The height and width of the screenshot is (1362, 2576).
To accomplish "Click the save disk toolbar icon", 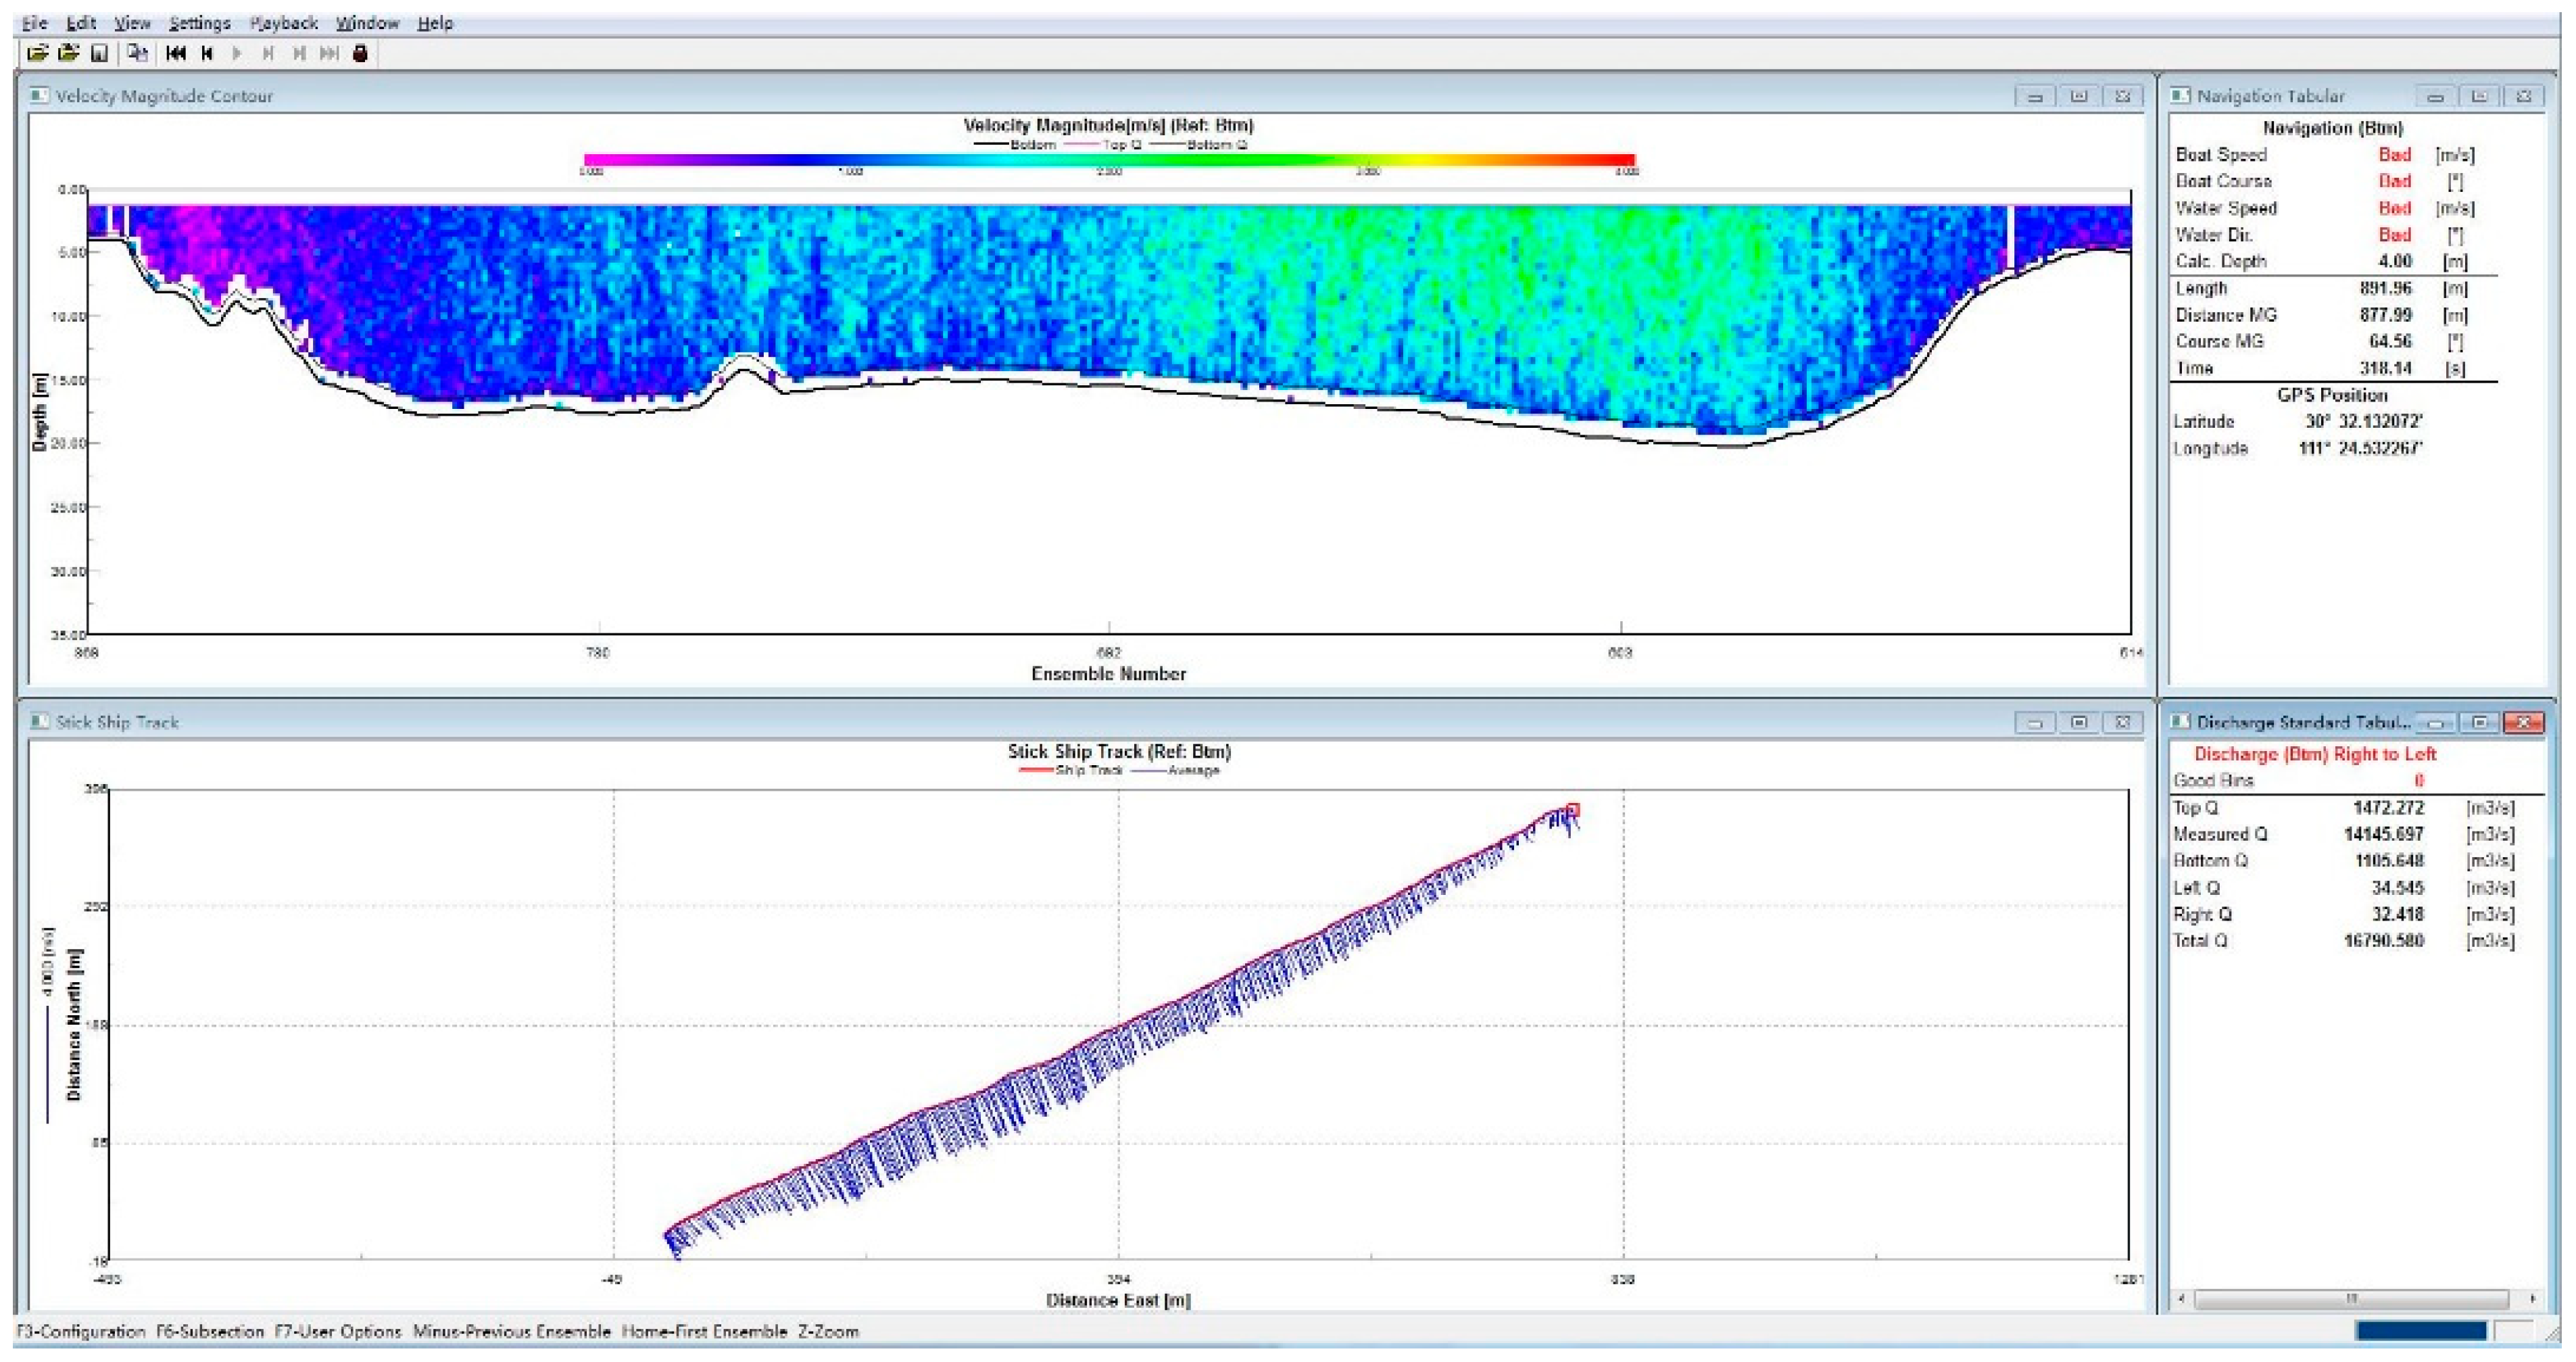I will 99,53.
